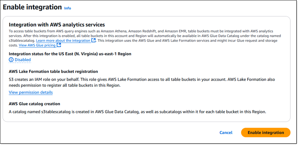
Task: Click the AWS Glue catalog creation heading
Action: [34, 104]
